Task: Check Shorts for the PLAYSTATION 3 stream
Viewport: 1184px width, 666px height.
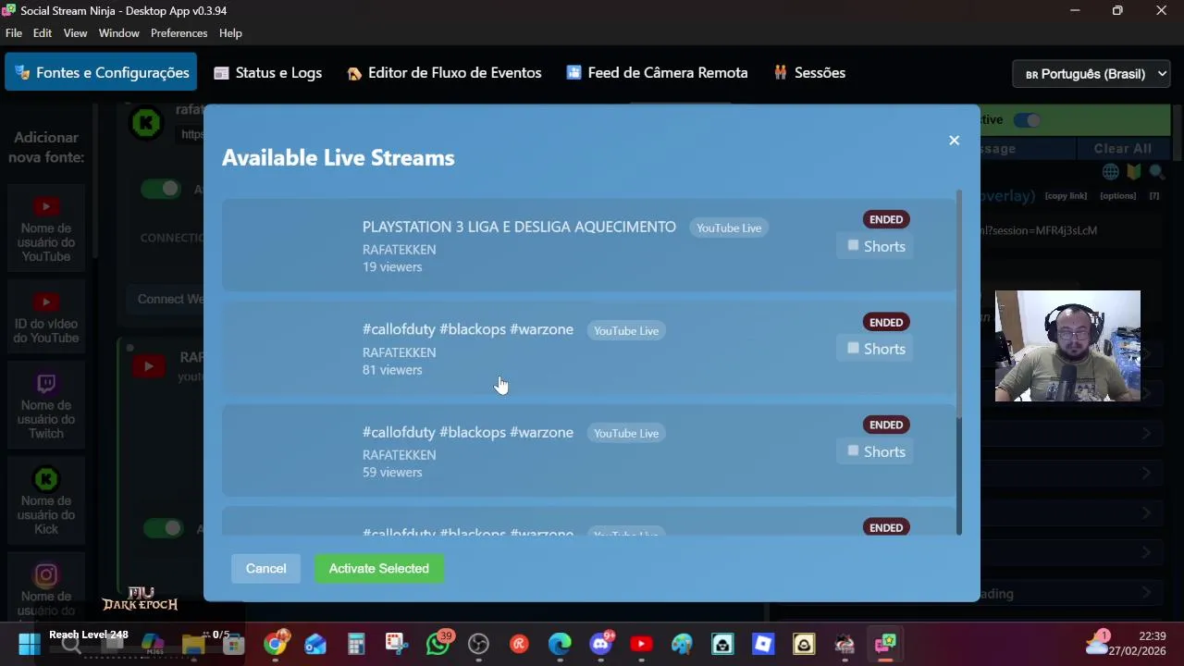Action: click(853, 246)
